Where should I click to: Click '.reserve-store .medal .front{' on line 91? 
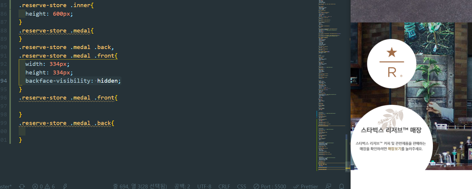(68, 56)
